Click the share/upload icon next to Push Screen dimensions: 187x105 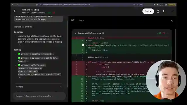click(158, 11)
